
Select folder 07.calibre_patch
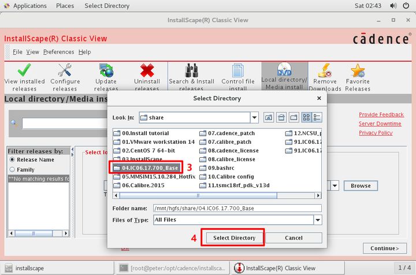(x=225, y=142)
